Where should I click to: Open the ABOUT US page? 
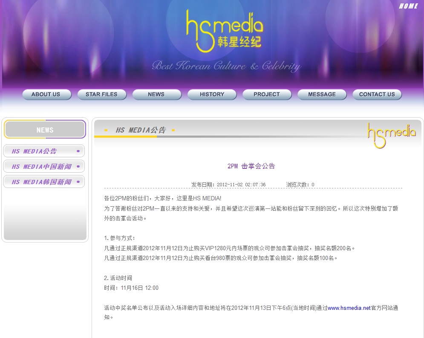[46, 94]
